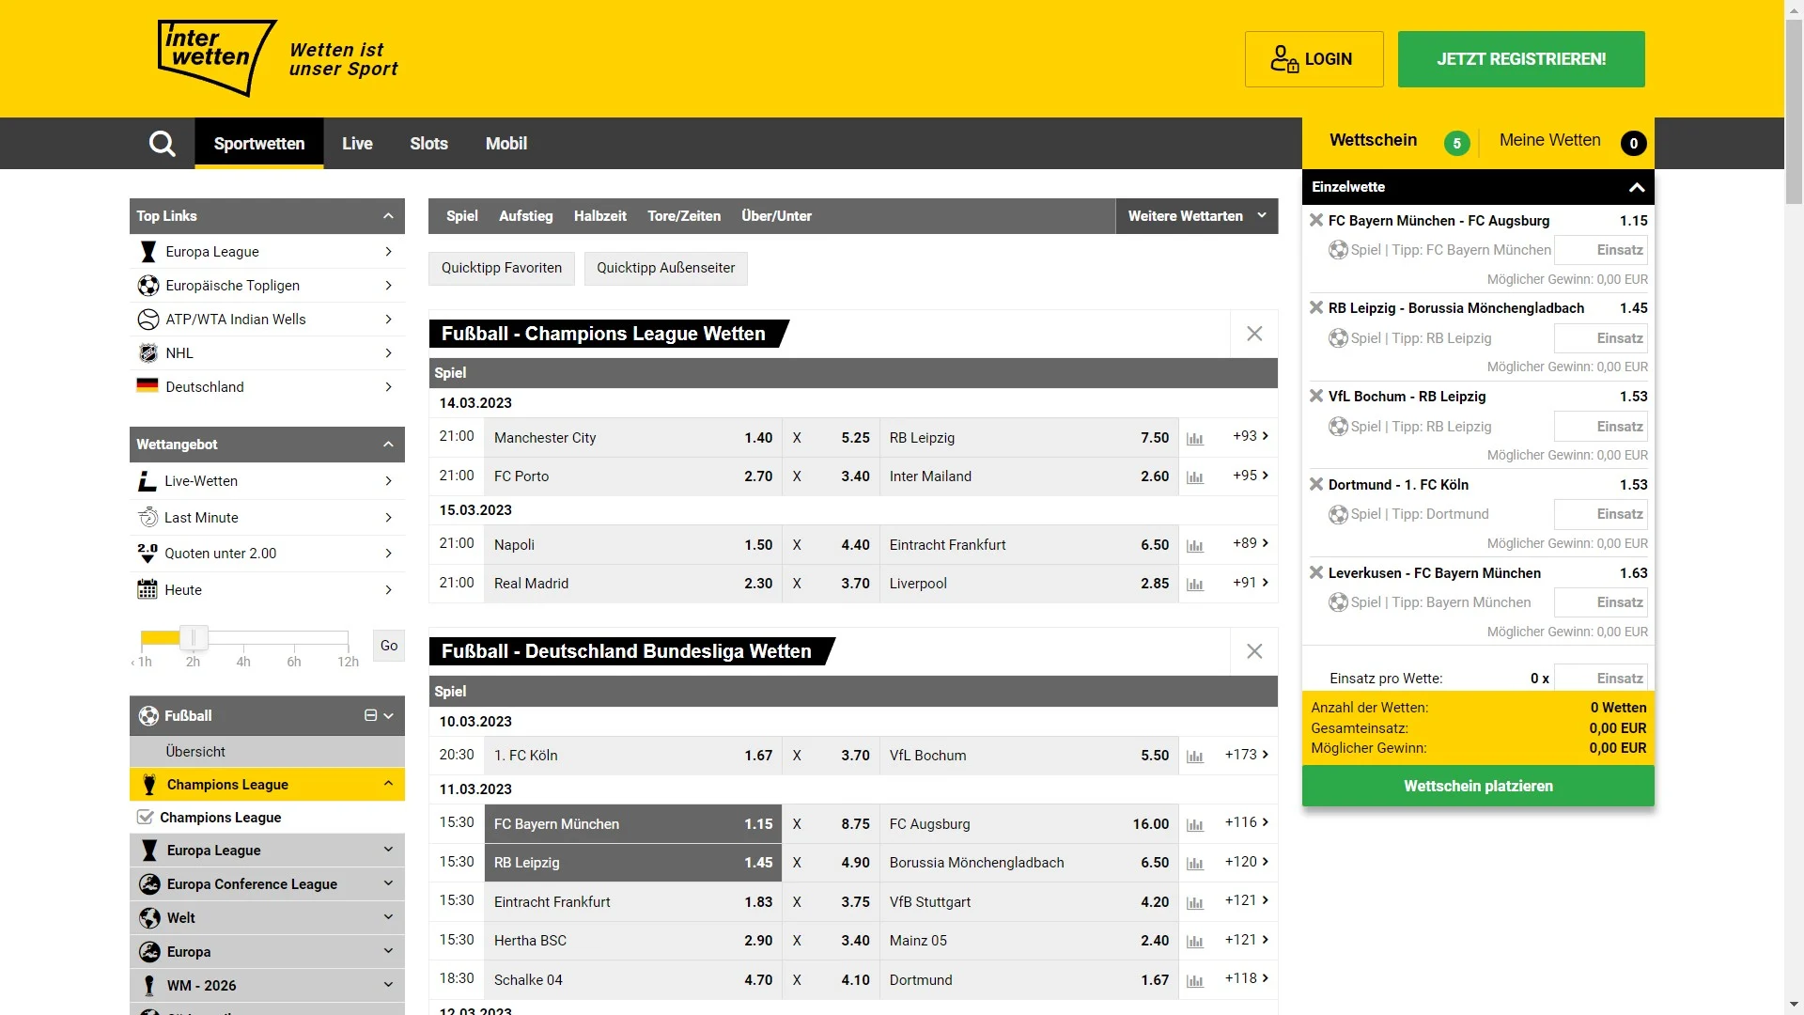Open Weitere Wettarten dropdown
1804x1015 pixels.
click(x=1196, y=216)
